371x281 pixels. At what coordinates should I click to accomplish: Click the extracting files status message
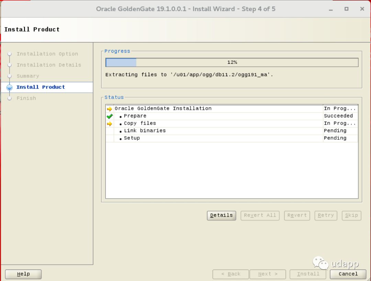(x=189, y=75)
